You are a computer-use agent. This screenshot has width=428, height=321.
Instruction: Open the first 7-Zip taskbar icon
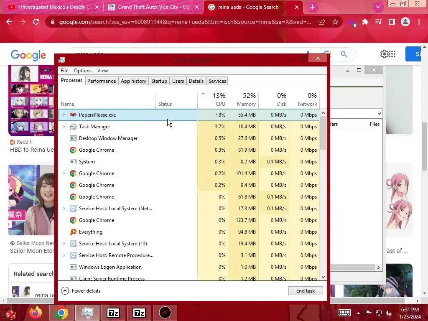pos(113,313)
